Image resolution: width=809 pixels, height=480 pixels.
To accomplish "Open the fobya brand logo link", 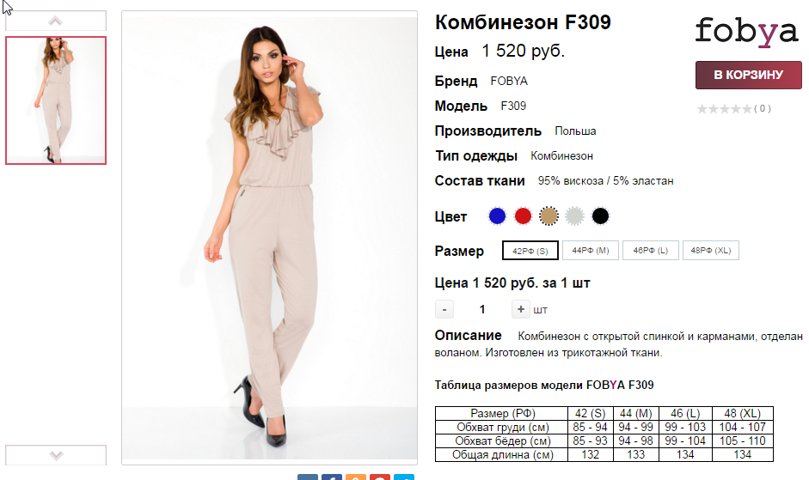I will click(x=746, y=32).
